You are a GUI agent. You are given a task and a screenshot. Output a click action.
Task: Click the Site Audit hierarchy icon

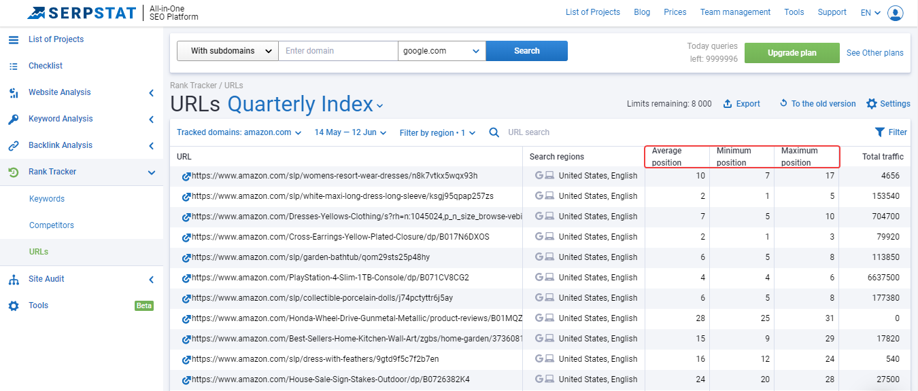[x=14, y=279]
